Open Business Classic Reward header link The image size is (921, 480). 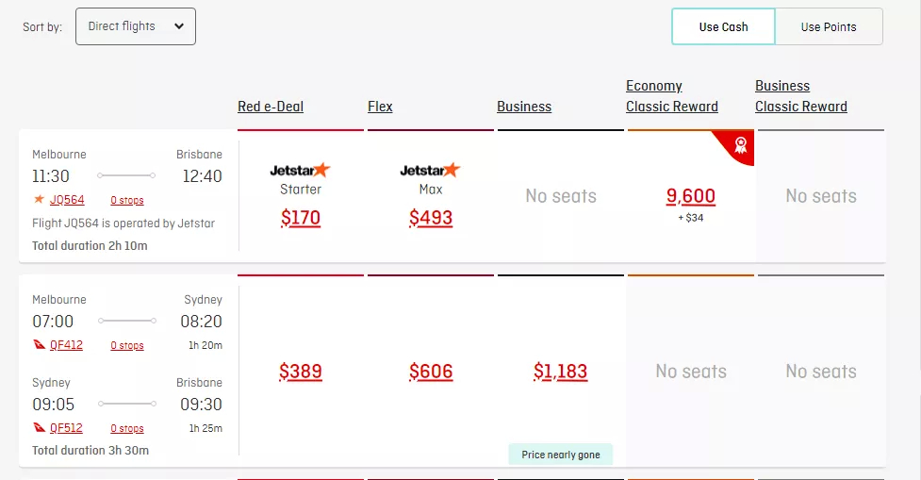click(x=801, y=96)
